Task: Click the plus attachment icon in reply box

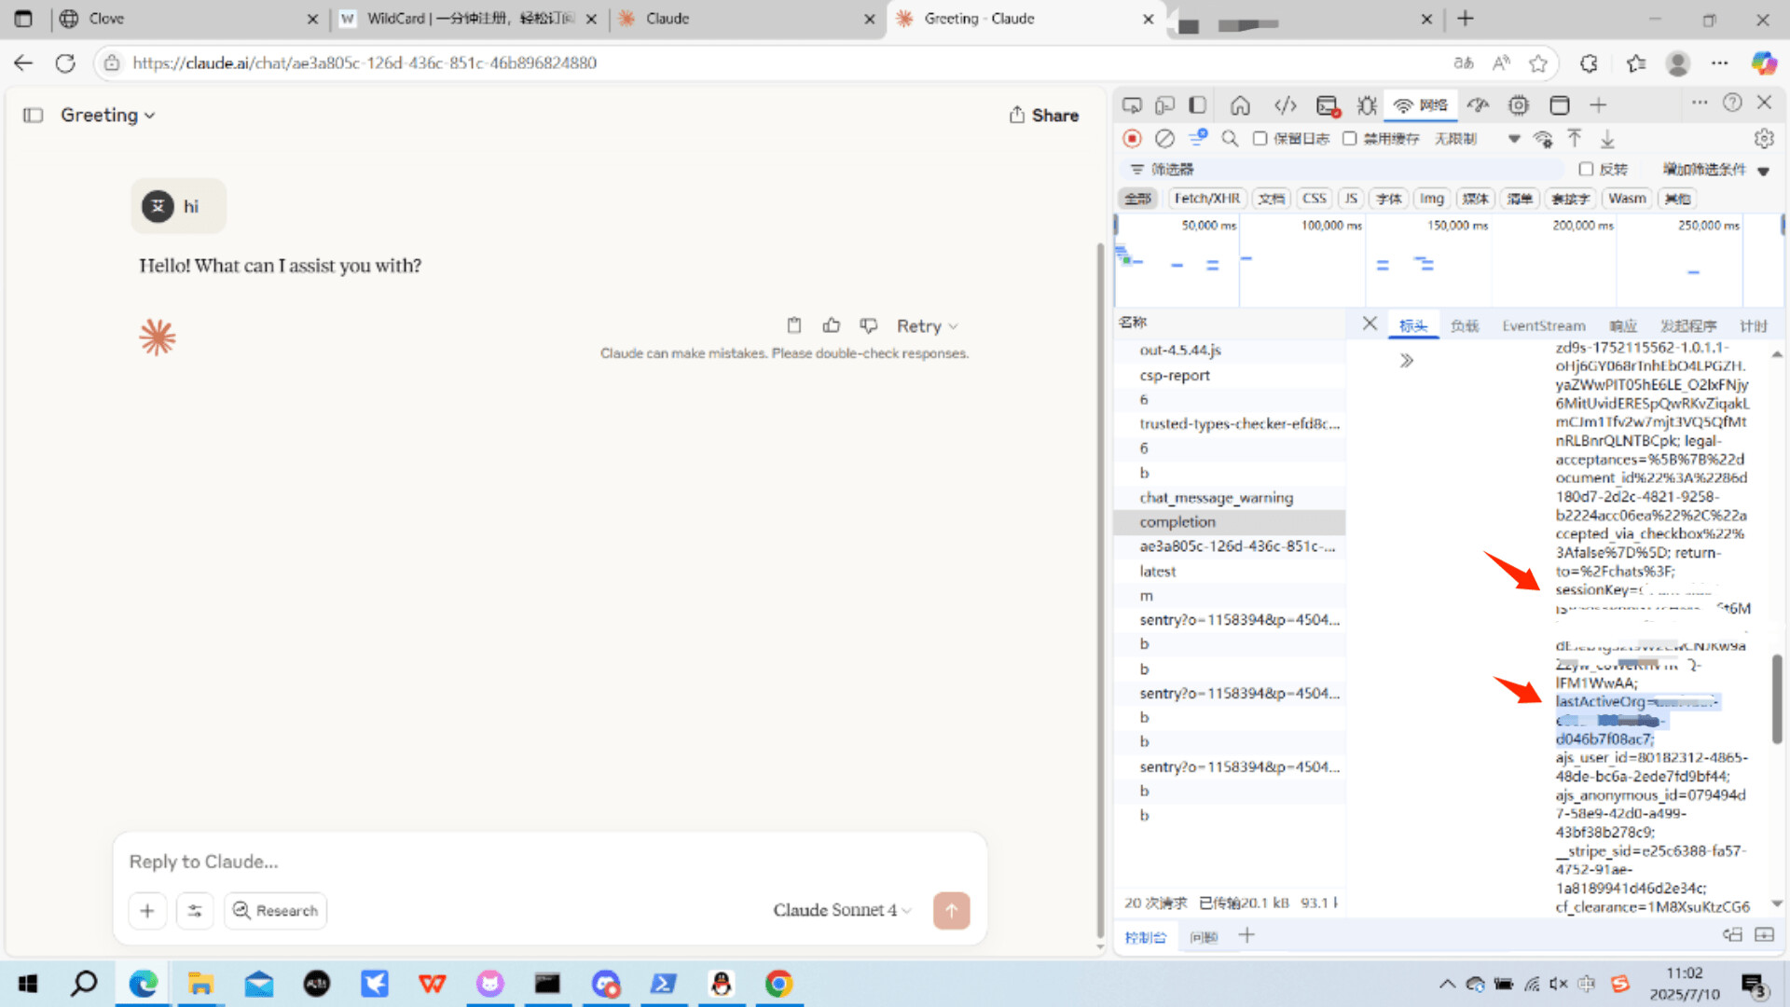Action: (x=147, y=911)
